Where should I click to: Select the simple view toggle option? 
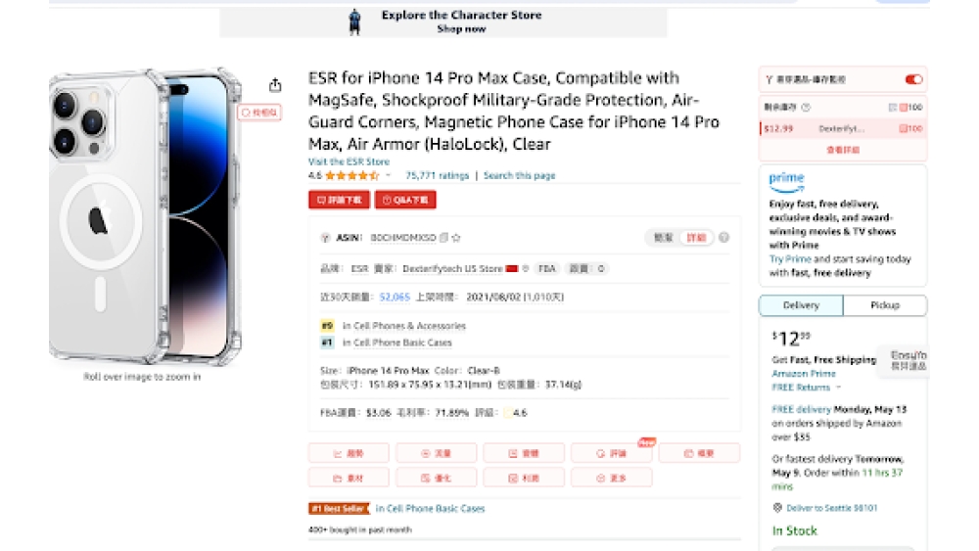pos(663,238)
